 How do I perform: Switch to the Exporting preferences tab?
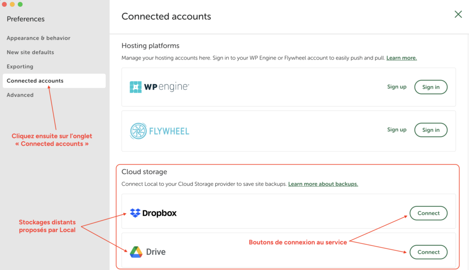pos(20,66)
